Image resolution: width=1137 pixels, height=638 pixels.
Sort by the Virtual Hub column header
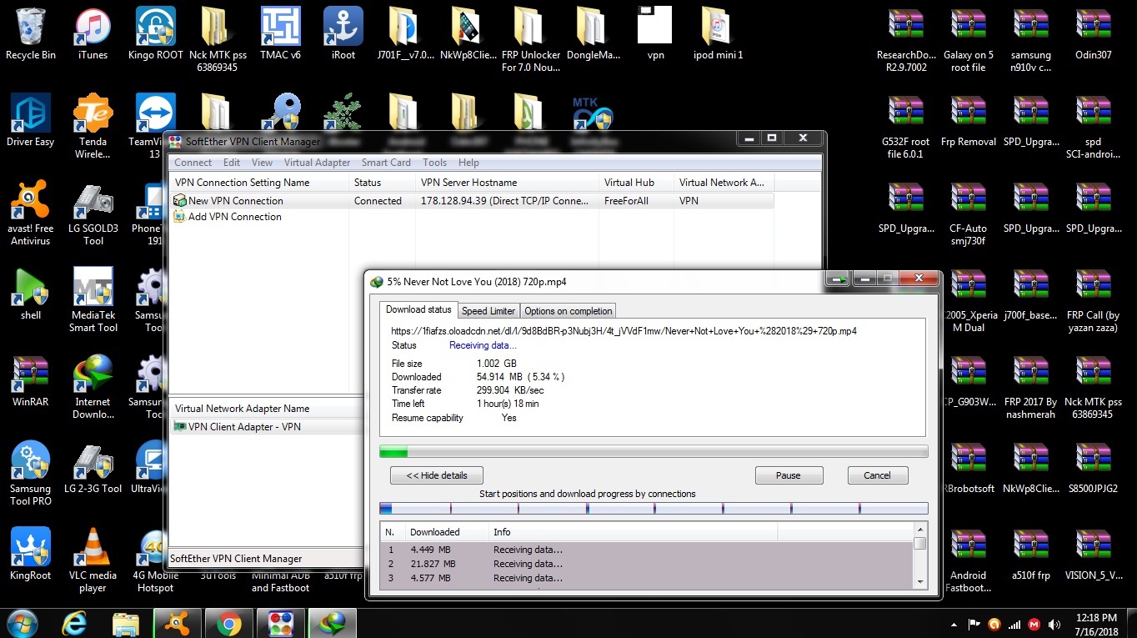coord(636,183)
